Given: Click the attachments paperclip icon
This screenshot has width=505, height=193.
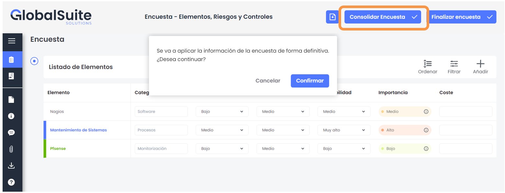Looking at the screenshot, I should [12, 149].
